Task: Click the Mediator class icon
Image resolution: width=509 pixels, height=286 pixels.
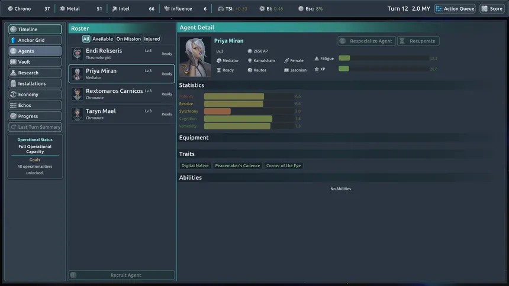Action: (219, 61)
